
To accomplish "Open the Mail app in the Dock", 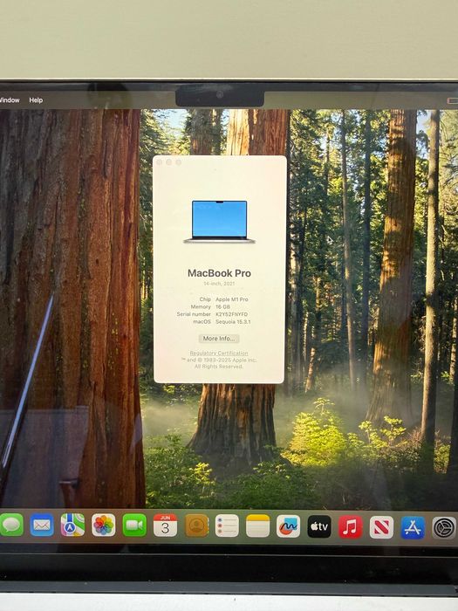I will (42, 525).
